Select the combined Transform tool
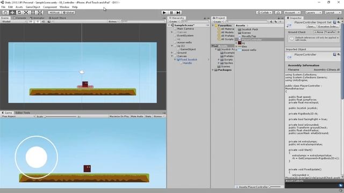The width and height of the screenshot is (344, 193). [x=40, y=12]
